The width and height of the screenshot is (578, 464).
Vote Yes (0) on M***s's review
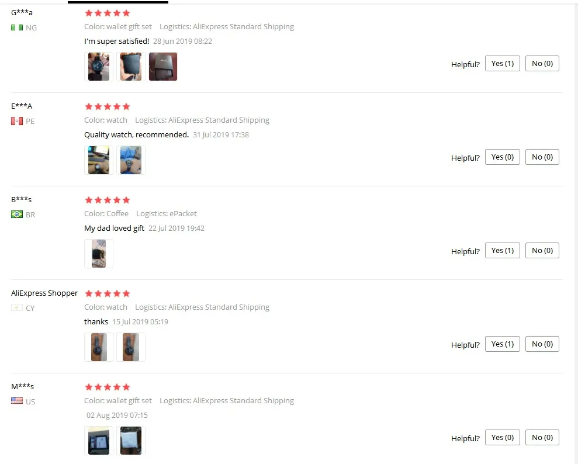pos(503,438)
